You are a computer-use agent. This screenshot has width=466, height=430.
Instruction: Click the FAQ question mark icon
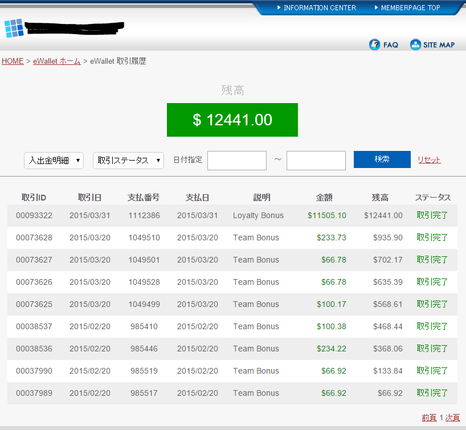click(374, 44)
